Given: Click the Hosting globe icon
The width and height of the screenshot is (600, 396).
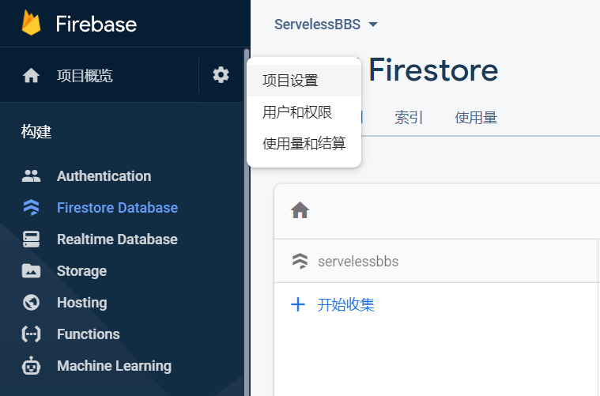Looking at the screenshot, I should [31, 302].
